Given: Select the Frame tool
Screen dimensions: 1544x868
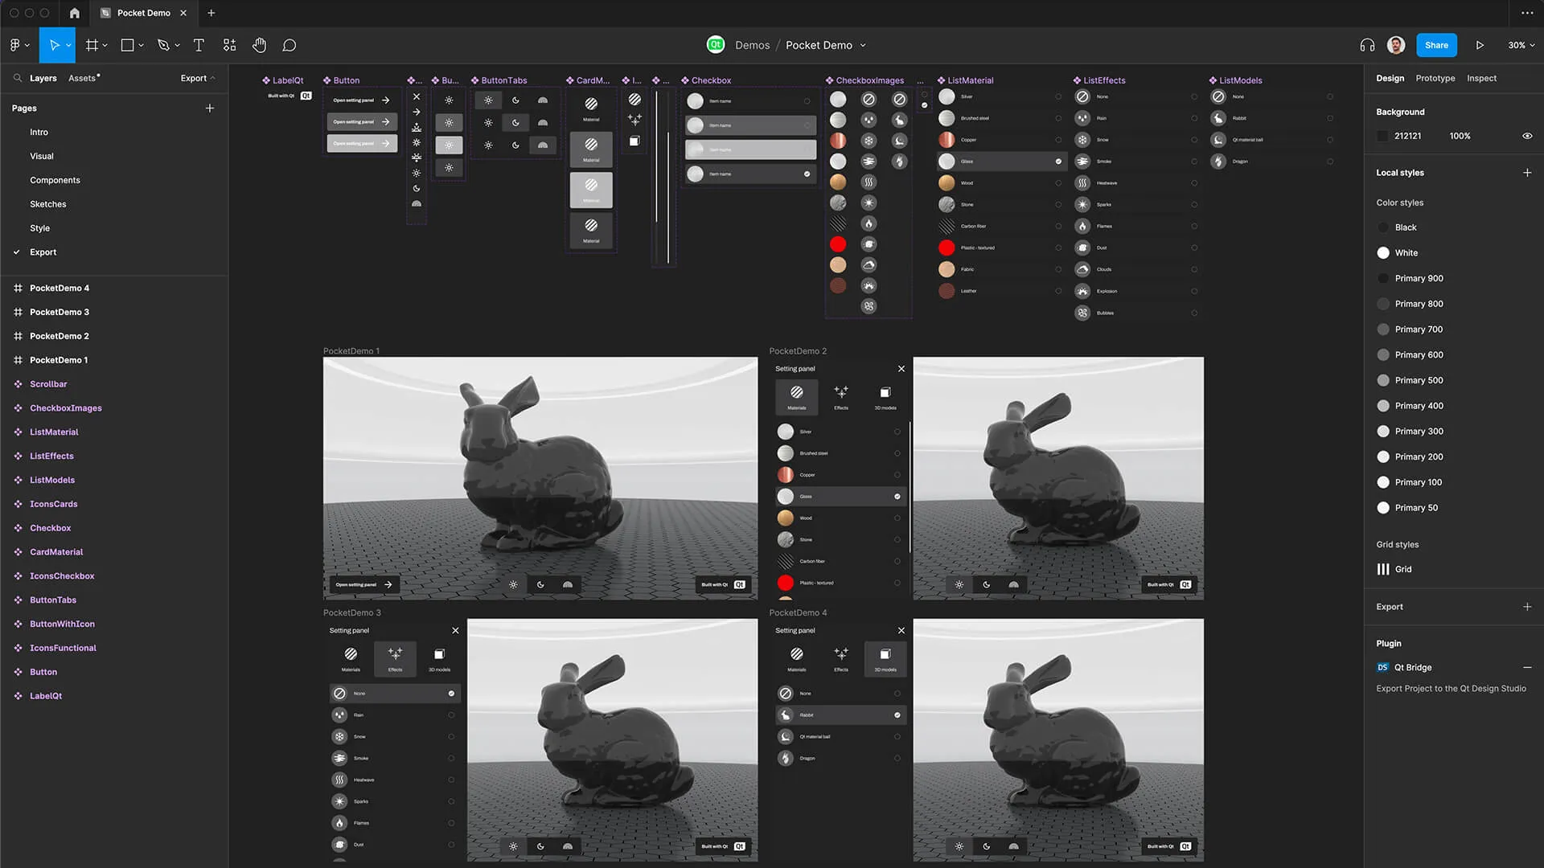Looking at the screenshot, I should tap(92, 45).
